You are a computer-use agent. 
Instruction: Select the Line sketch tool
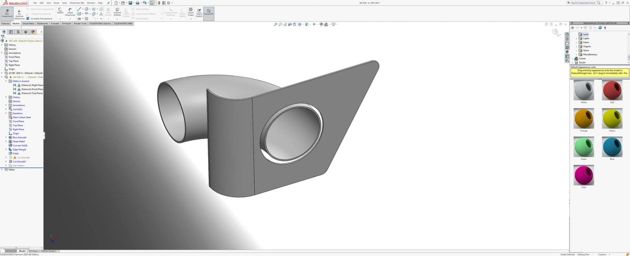[79, 9]
